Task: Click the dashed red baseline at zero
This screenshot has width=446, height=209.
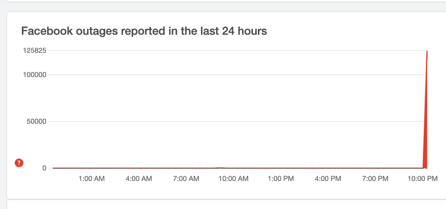Action: [x=134, y=169]
